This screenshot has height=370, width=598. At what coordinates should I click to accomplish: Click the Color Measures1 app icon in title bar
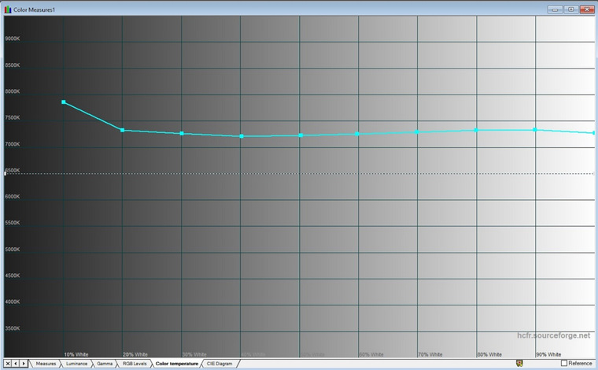(x=8, y=9)
